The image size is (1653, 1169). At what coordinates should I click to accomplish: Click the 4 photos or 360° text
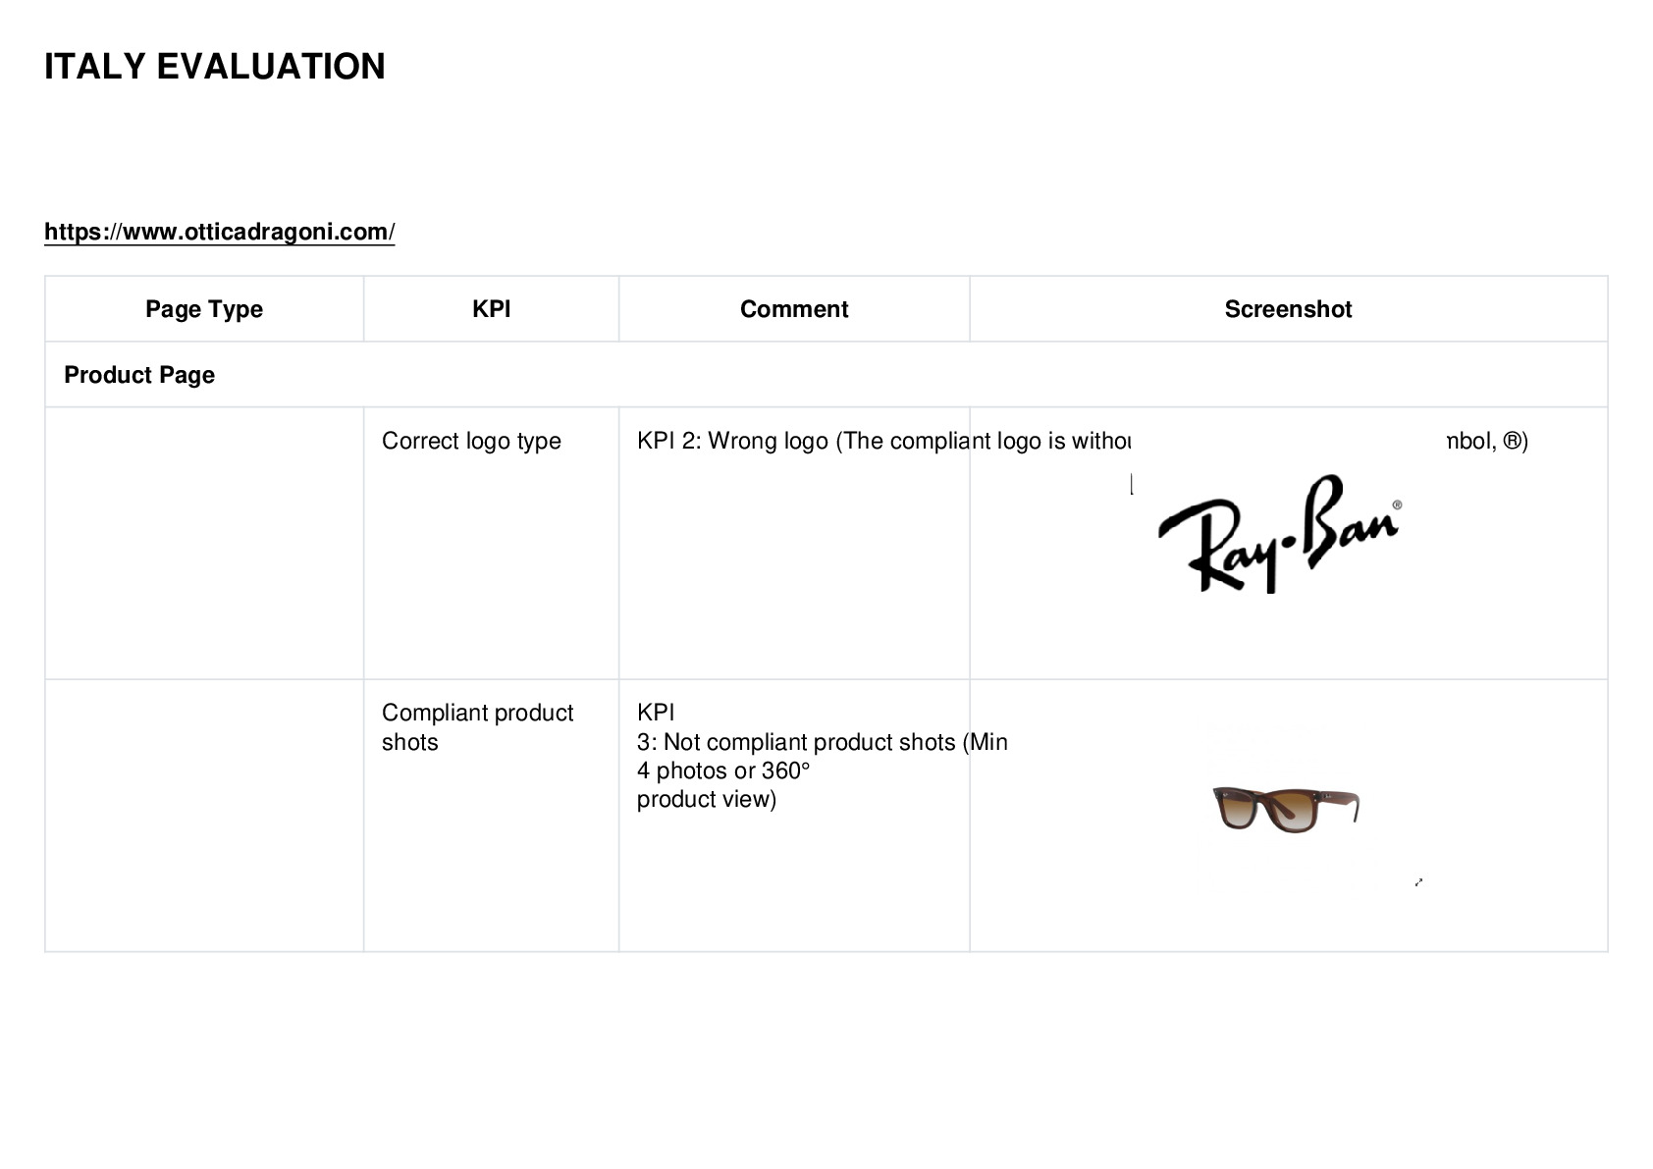tap(723, 770)
